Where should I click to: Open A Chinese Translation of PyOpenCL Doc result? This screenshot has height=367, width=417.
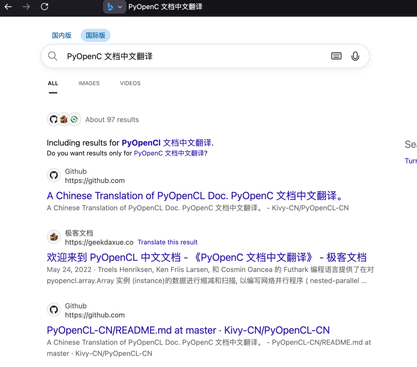(194, 195)
